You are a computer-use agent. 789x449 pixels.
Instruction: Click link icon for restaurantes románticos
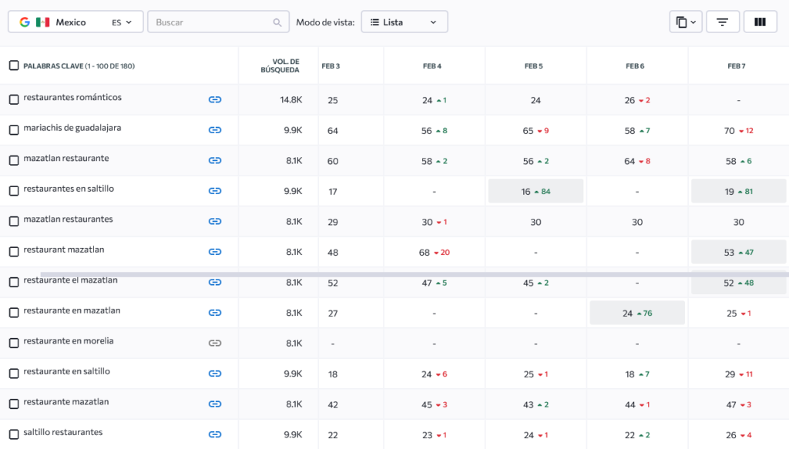215,99
